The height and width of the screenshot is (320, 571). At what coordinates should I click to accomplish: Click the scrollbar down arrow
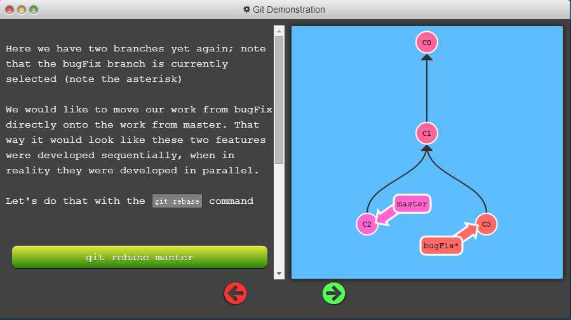coord(279,274)
